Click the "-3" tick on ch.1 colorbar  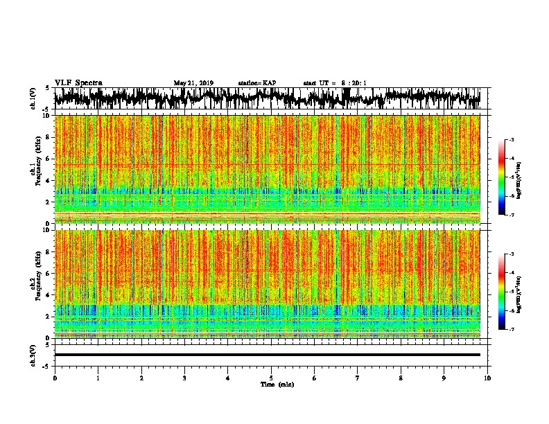point(512,140)
